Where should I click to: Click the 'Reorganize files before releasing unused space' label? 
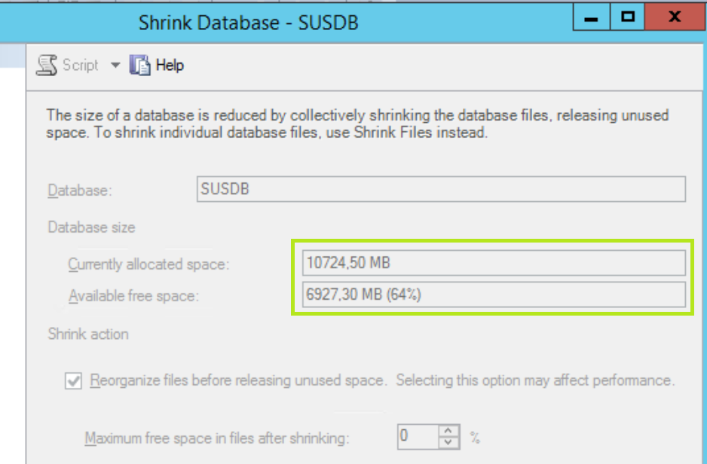click(239, 380)
